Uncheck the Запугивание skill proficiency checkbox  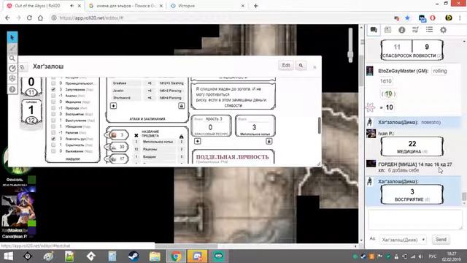[x=53, y=89]
